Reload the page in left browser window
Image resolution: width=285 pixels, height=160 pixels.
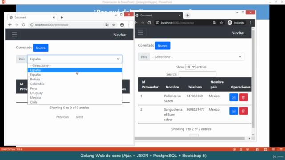point(24,25)
